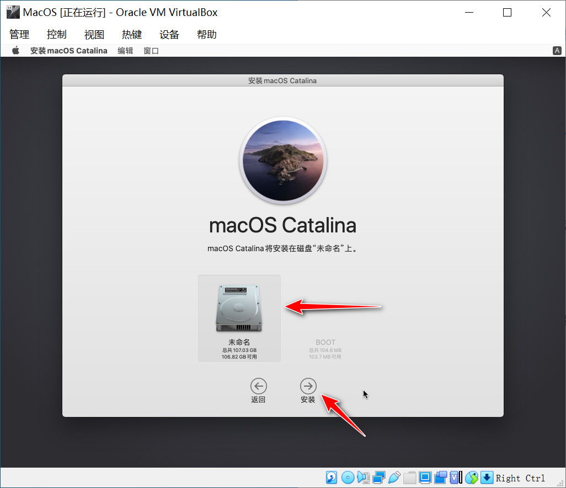Viewport: 566px width, 488px height.
Task: Click the 返回 back arrow button
Action: 259,386
